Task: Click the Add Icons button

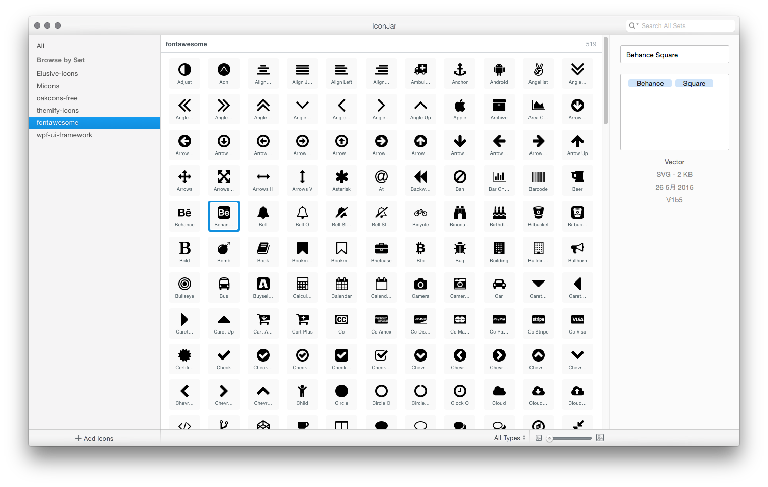Action: 94,438
